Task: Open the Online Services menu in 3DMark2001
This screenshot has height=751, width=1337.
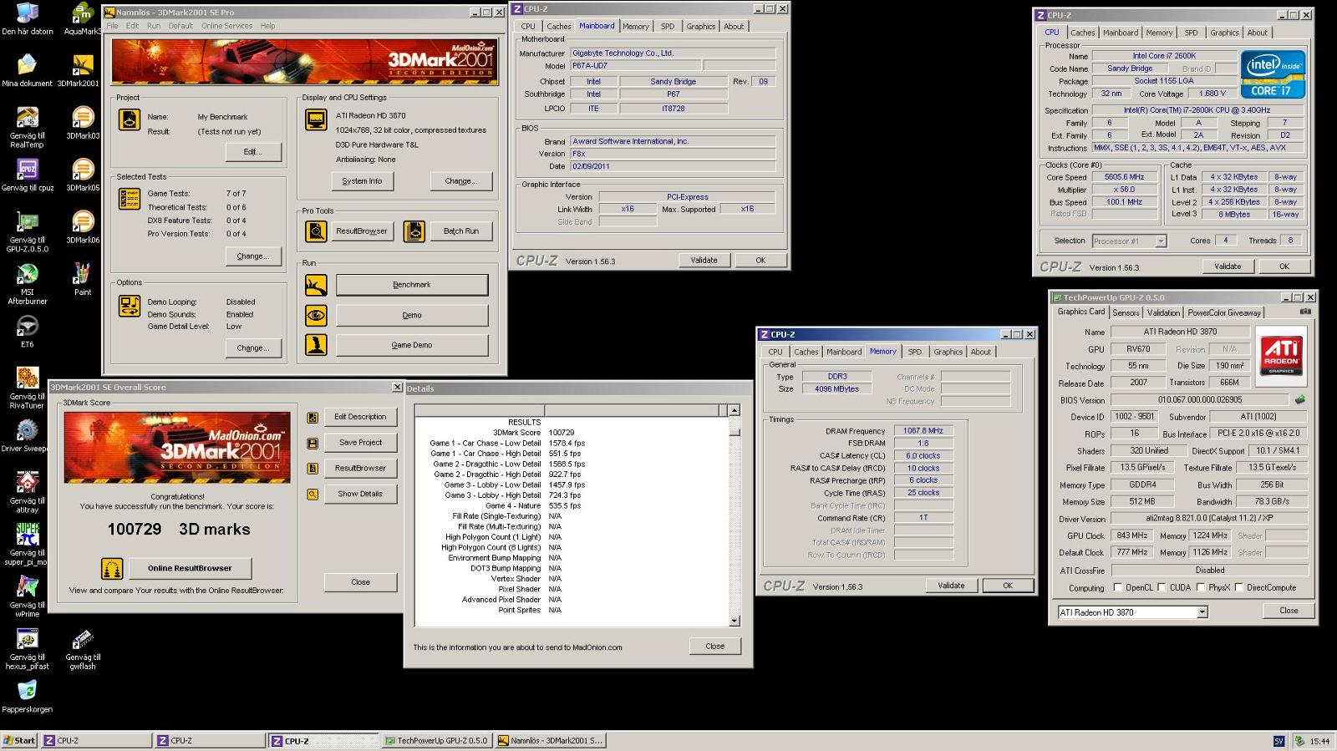Action: tap(226, 26)
